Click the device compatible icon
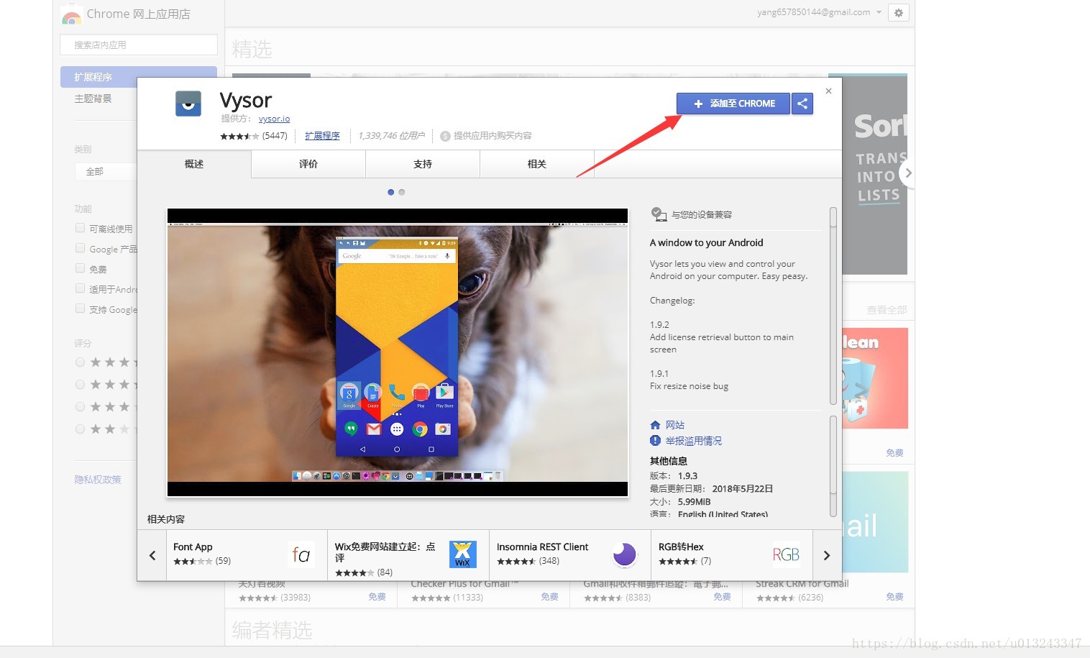The width and height of the screenshot is (1090, 658). pos(659,214)
